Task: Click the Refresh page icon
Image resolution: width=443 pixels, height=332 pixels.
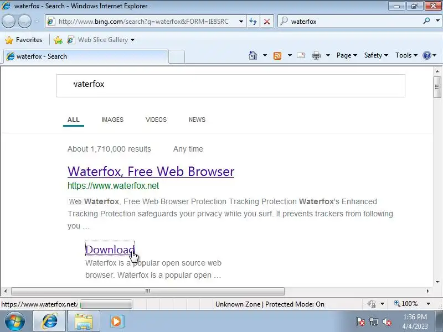Action: (253, 22)
